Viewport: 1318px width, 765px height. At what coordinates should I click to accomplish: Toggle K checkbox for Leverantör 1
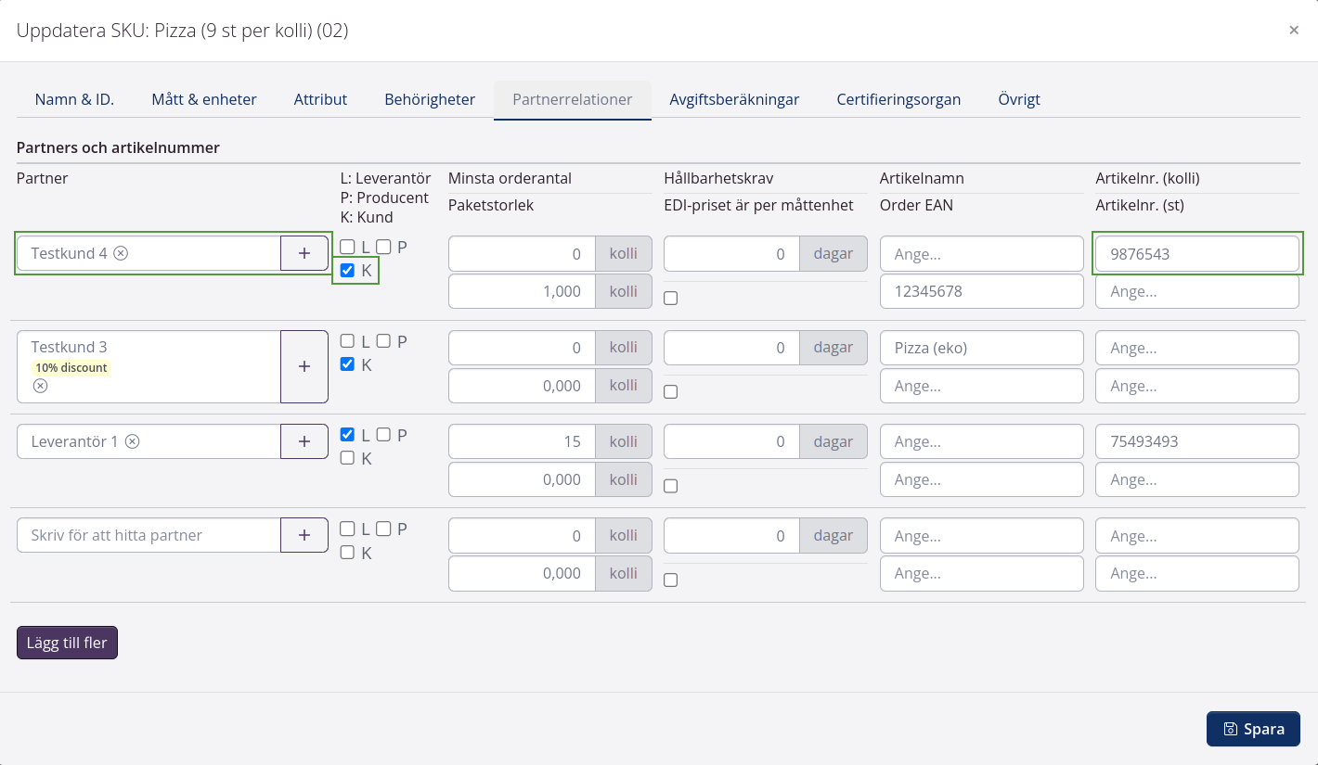[x=347, y=458]
